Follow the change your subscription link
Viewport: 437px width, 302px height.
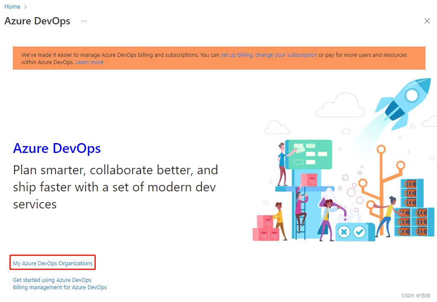286,55
